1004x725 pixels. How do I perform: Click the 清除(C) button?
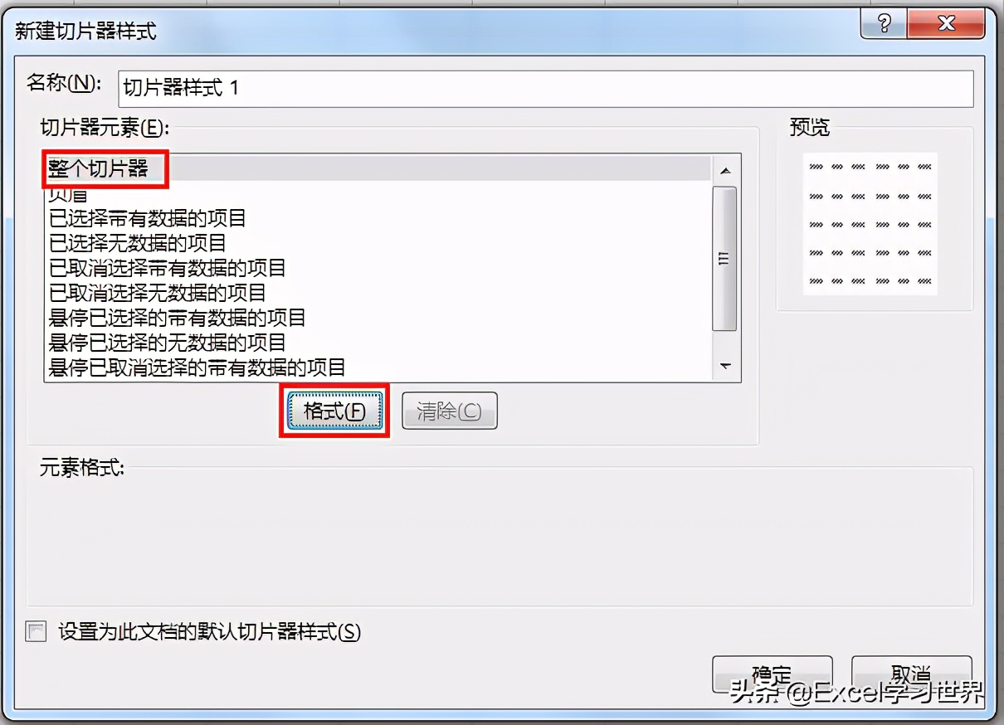pyautogui.click(x=449, y=411)
